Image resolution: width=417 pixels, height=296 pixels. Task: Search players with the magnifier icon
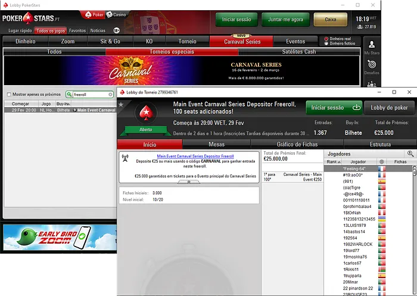(410, 154)
